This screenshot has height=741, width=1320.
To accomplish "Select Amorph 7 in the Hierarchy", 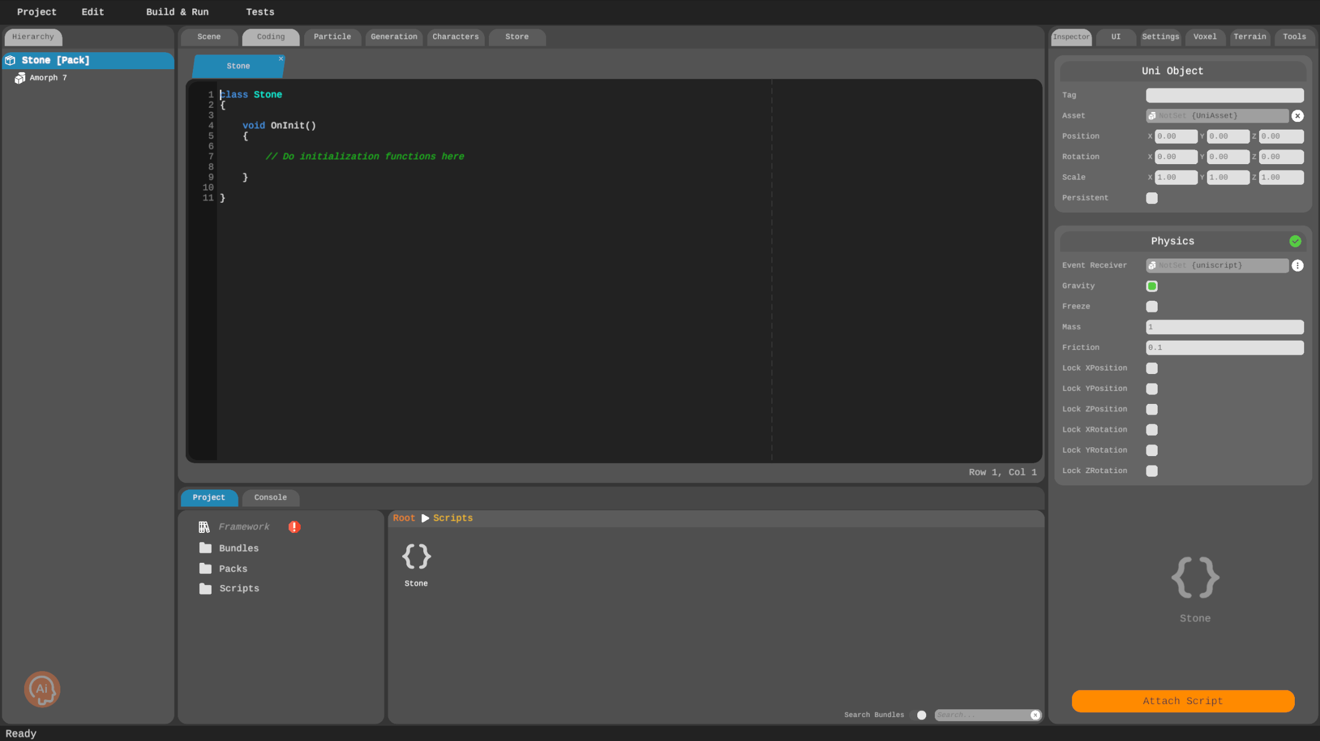I will coord(49,77).
